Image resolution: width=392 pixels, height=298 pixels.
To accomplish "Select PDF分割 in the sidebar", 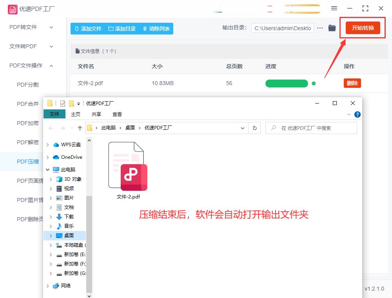I will (28, 85).
